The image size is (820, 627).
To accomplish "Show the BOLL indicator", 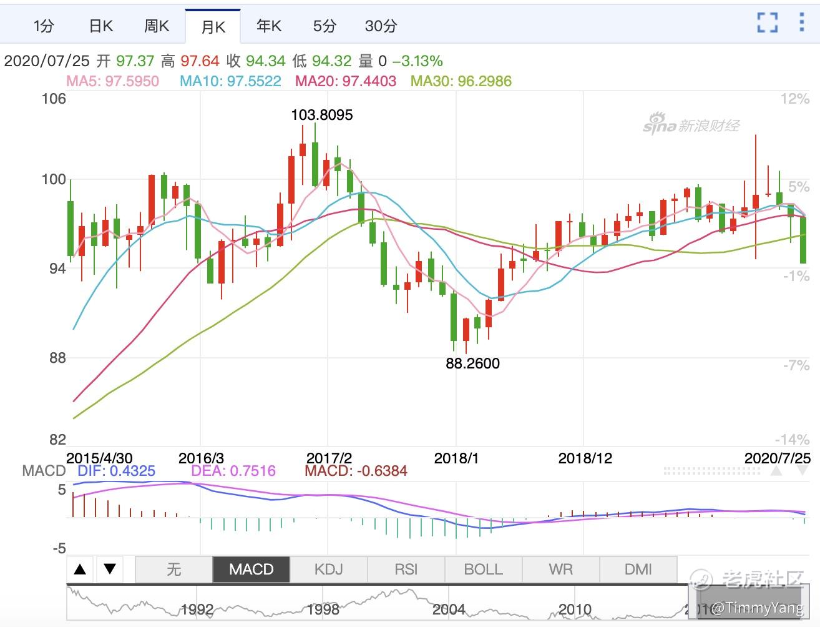I will tap(484, 569).
